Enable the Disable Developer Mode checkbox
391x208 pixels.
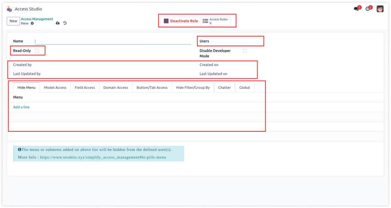tap(245, 51)
